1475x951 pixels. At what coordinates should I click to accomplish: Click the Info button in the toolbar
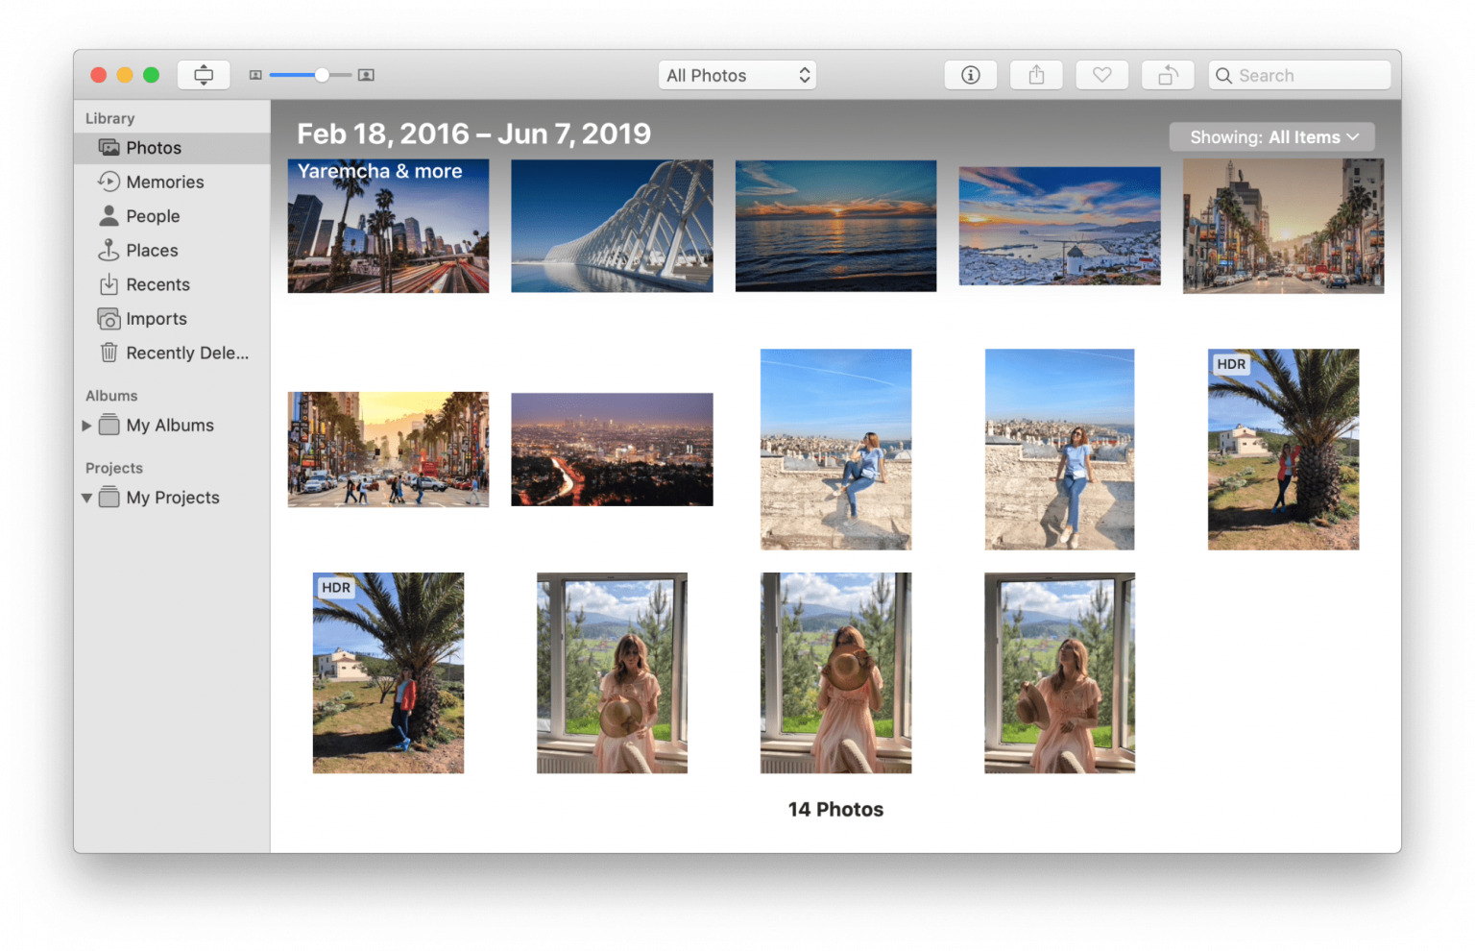click(970, 74)
